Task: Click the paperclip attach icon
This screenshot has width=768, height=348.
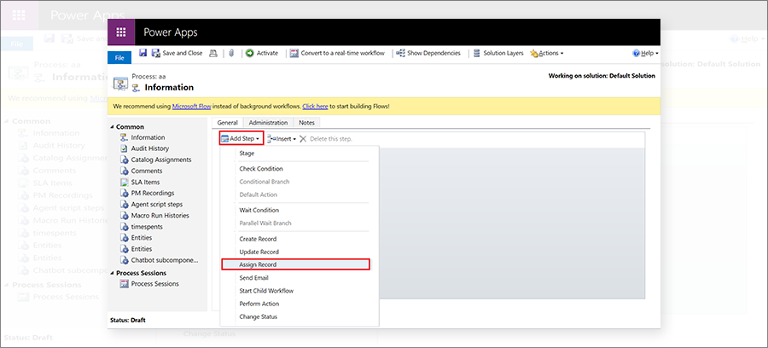Action: 231,54
